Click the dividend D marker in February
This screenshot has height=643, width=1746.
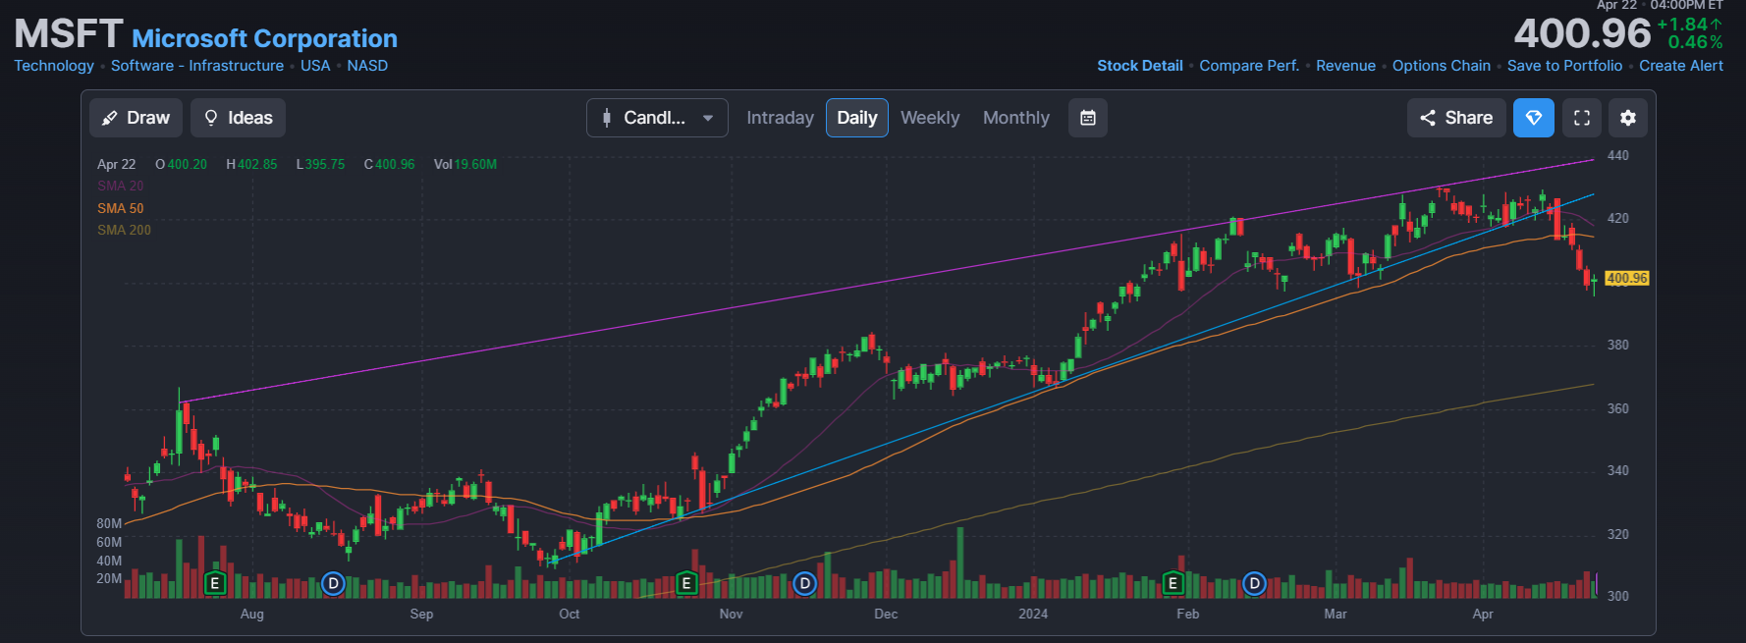(1254, 584)
